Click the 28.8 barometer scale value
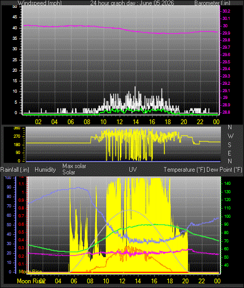Image resolution: width=244 pixels, height=288 pixels. (226, 112)
